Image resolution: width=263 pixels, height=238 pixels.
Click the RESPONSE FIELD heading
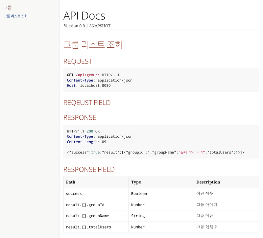(x=89, y=169)
